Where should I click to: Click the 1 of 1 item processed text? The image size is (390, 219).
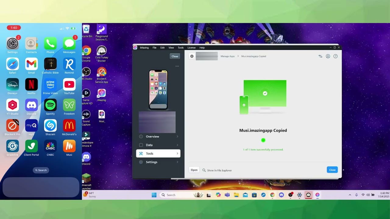pyautogui.click(x=263, y=150)
